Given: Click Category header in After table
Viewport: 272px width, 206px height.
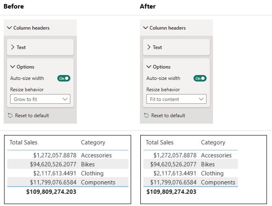Looking at the screenshot, I should (213, 142).
